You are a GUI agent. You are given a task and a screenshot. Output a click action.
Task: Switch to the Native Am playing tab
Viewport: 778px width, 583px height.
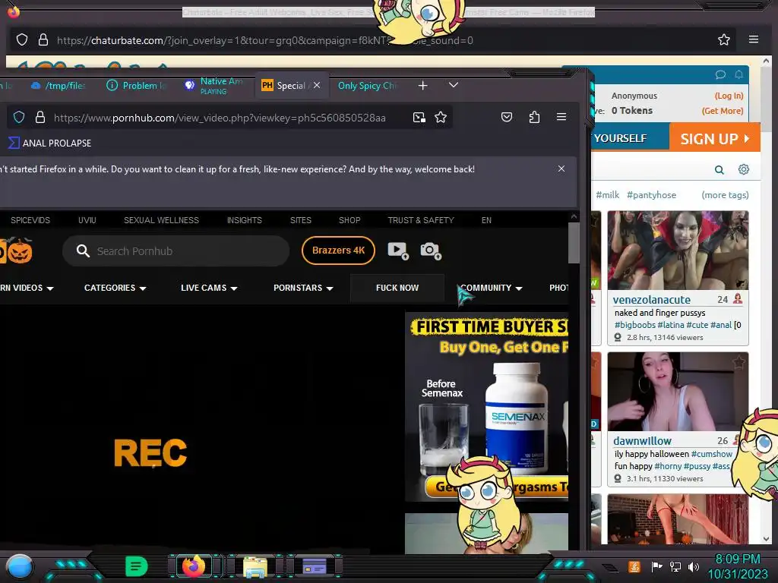(x=213, y=86)
